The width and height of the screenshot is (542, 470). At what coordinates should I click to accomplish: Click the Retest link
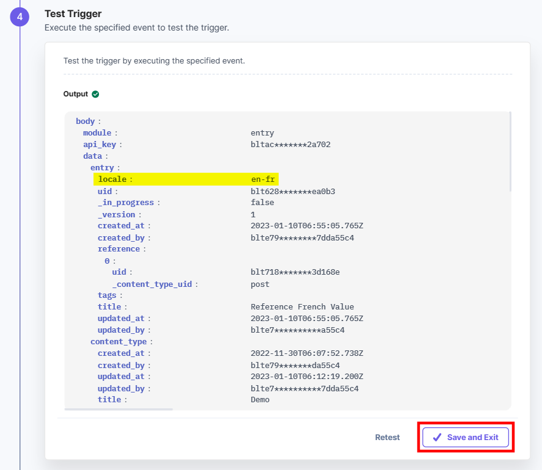(x=387, y=437)
